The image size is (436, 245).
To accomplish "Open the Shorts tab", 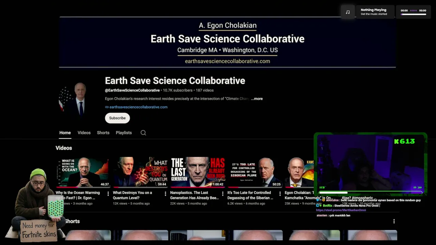I will pyautogui.click(x=103, y=133).
